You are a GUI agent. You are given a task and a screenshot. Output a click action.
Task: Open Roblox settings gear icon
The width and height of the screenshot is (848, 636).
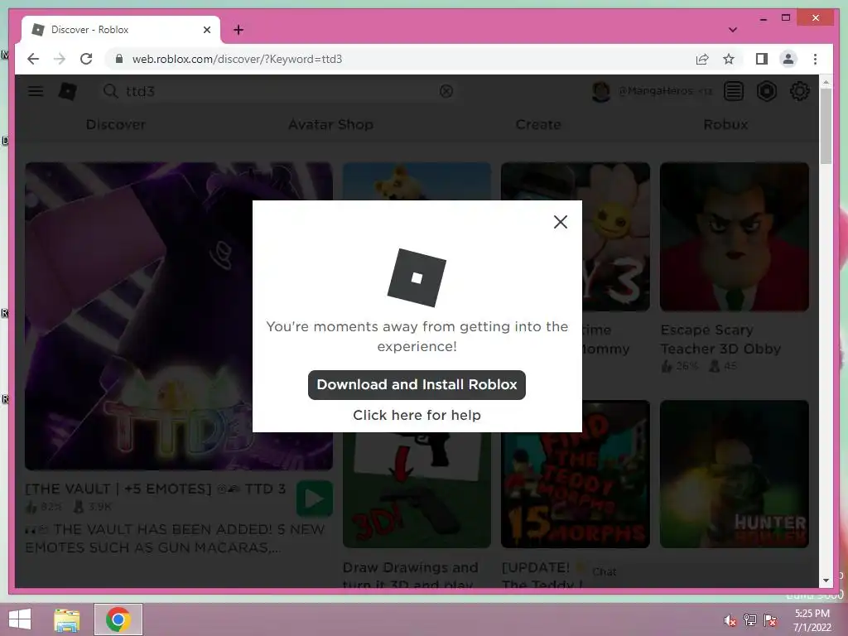799,91
